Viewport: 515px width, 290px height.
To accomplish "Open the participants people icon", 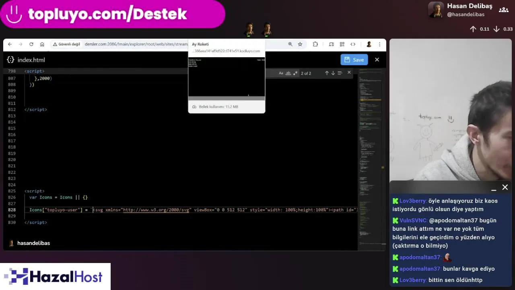I will [503, 10].
